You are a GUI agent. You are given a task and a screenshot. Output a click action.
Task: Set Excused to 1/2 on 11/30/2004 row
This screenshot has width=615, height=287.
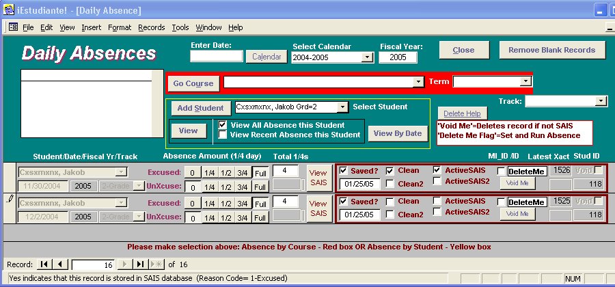226,172
